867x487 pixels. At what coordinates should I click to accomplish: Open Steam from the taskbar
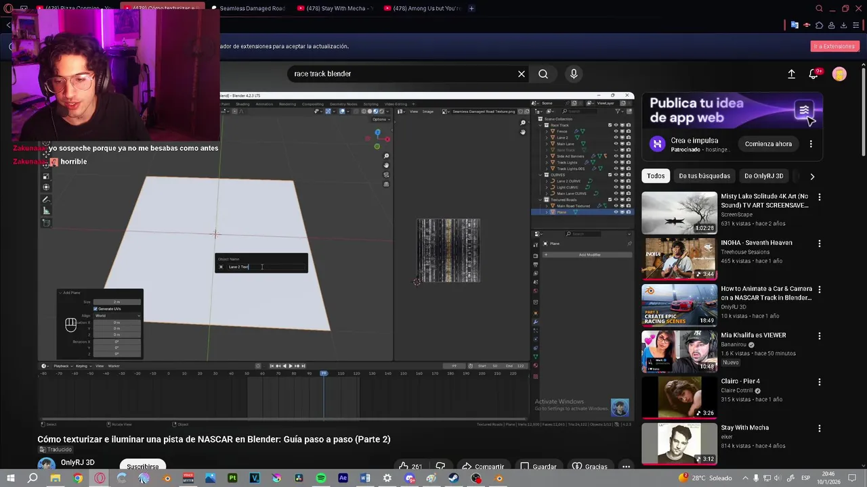(454, 478)
